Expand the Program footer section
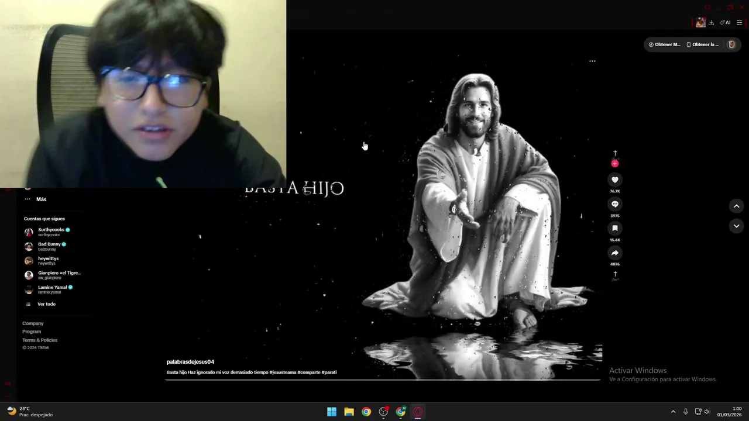 (x=32, y=332)
